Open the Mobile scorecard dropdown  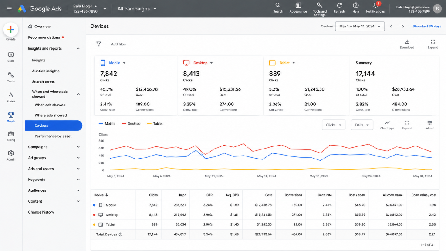(124, 63)
